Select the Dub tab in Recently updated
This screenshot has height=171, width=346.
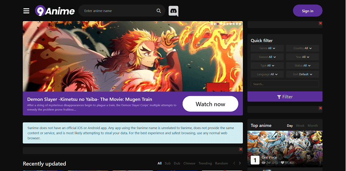click(177, 163)
